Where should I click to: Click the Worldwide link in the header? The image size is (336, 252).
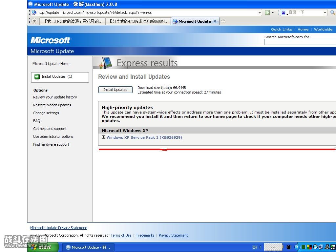click(x=323, y=29)
